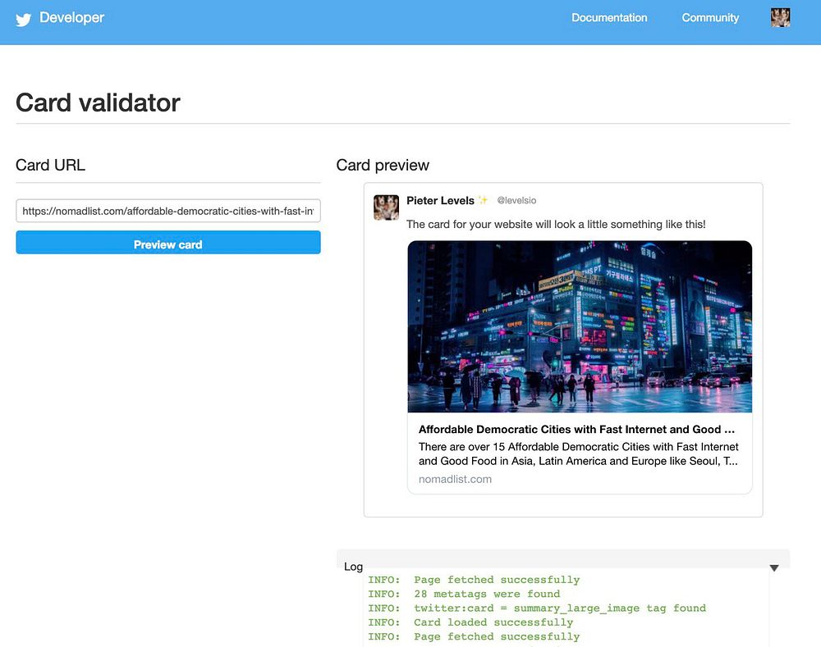Open the profile avatar in header
Viewport: 821px width, 647px height.
[x=780, y=18]
